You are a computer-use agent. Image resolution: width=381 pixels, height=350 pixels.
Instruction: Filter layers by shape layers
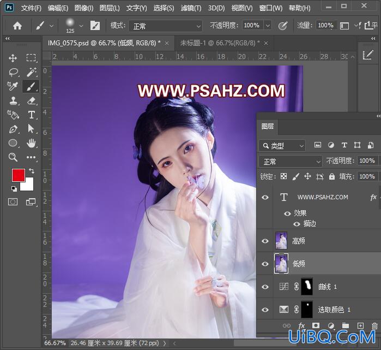(357, 145)
